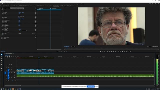Switch to Import workspace tab
The image size is (160, 90).
(6, 4)
